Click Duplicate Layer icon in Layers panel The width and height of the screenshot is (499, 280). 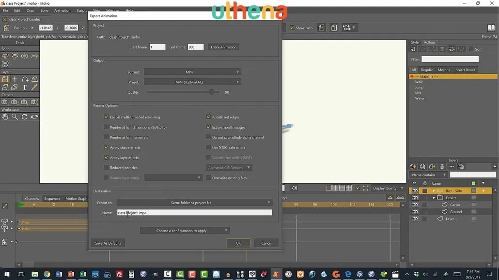pyautogui.click(x=422, y=166)
